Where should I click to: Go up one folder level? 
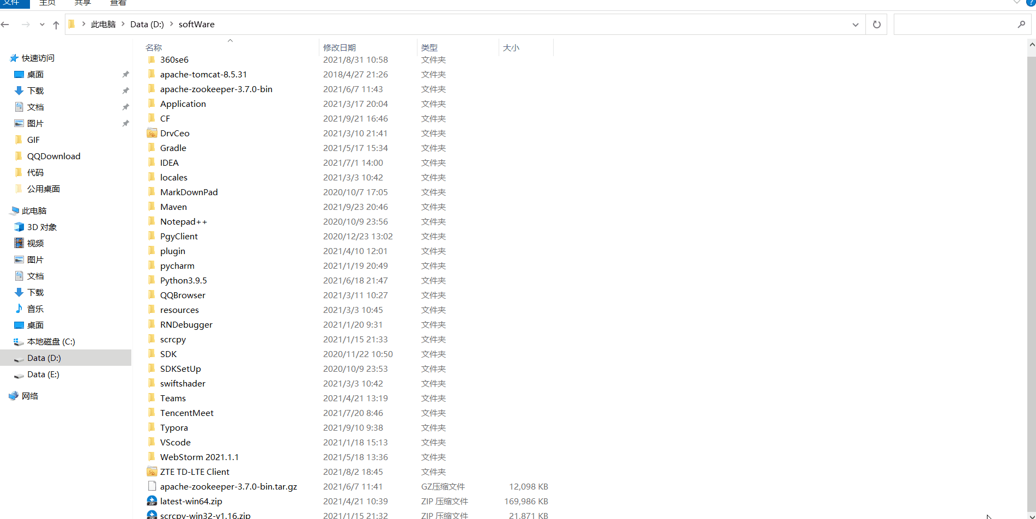(56, 25)
